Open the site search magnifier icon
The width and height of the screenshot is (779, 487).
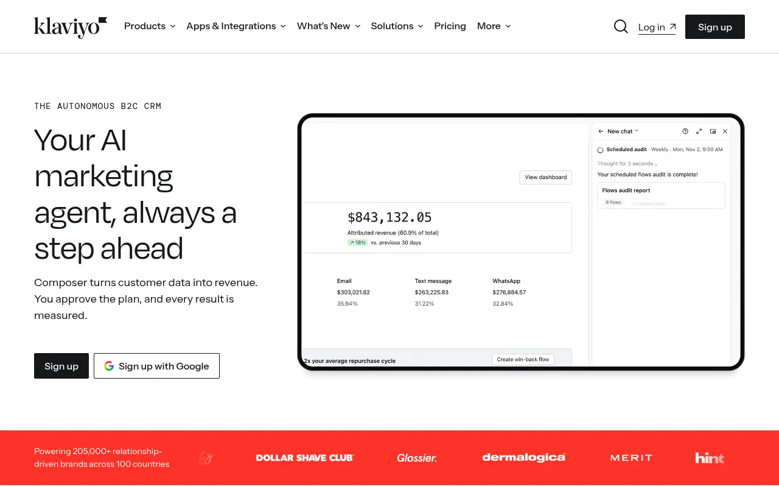pyautogui.click(x=621, y=27)
